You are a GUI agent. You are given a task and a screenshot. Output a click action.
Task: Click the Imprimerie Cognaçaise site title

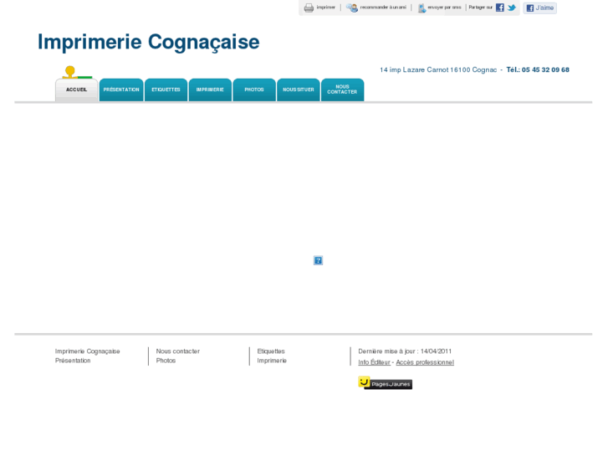149,42
